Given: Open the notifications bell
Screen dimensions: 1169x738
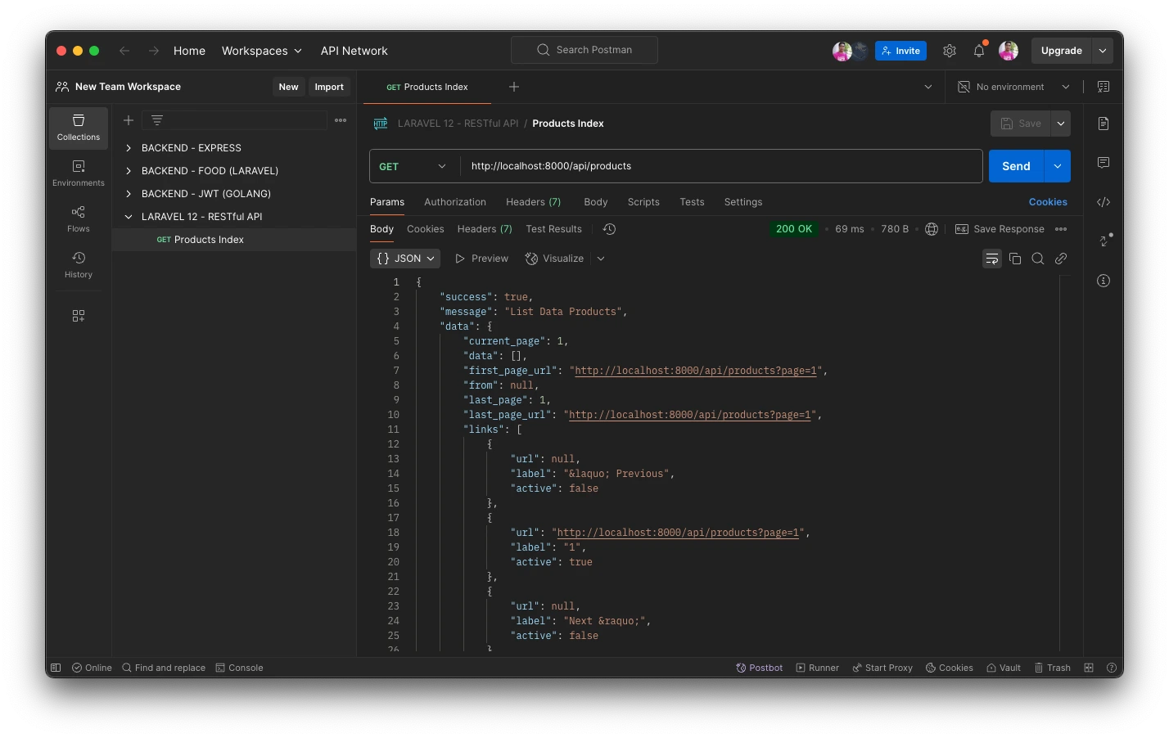Looking at the screenshot, I should 979,51.
